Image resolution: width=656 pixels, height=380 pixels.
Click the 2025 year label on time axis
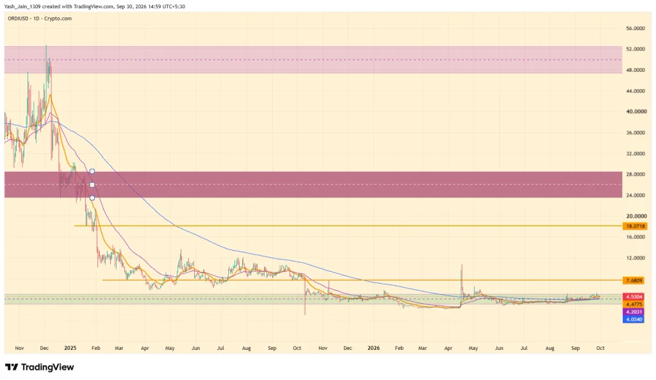tap(70, 348)
